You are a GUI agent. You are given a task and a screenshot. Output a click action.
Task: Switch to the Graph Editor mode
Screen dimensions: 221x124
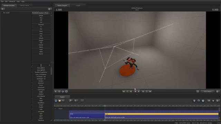tap(63, 101)
